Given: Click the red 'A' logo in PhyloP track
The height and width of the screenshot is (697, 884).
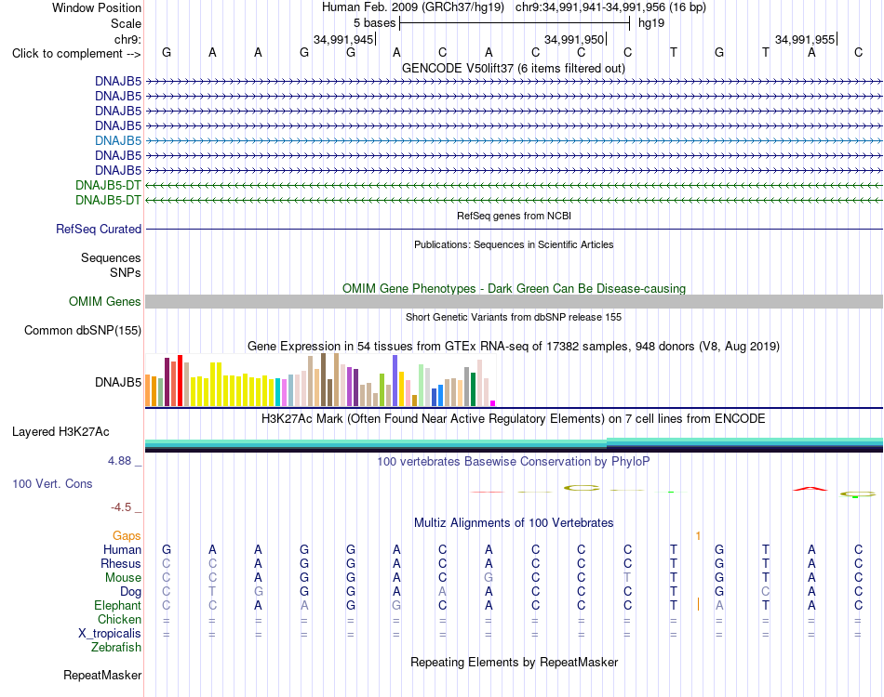Looking at the screenshot, I should coord(810,489).
